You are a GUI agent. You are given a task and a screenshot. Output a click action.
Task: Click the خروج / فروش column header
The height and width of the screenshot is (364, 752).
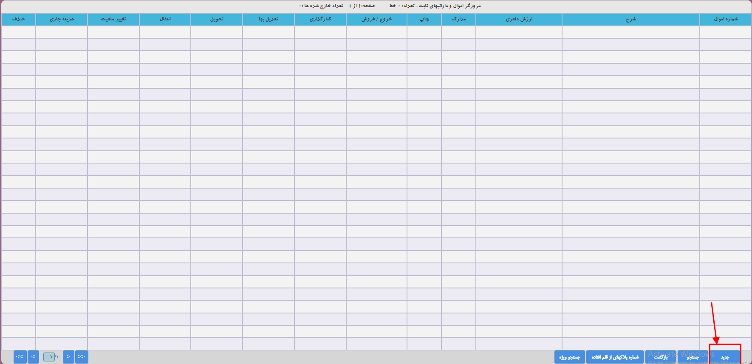(x=376, y=19)
